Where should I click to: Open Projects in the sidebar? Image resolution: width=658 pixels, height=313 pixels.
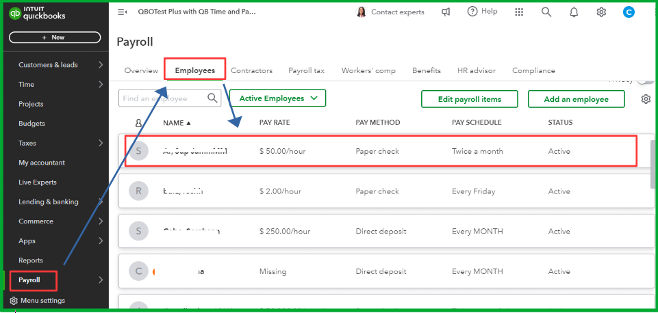31,104
